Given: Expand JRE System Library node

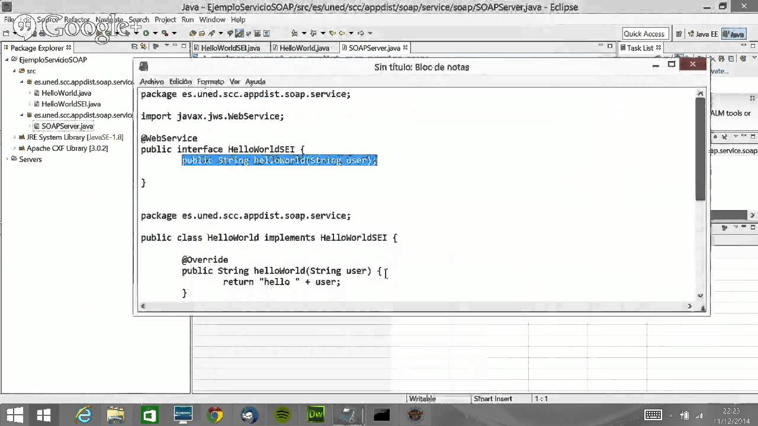Looking at the screenshot, I should point(15,137).
